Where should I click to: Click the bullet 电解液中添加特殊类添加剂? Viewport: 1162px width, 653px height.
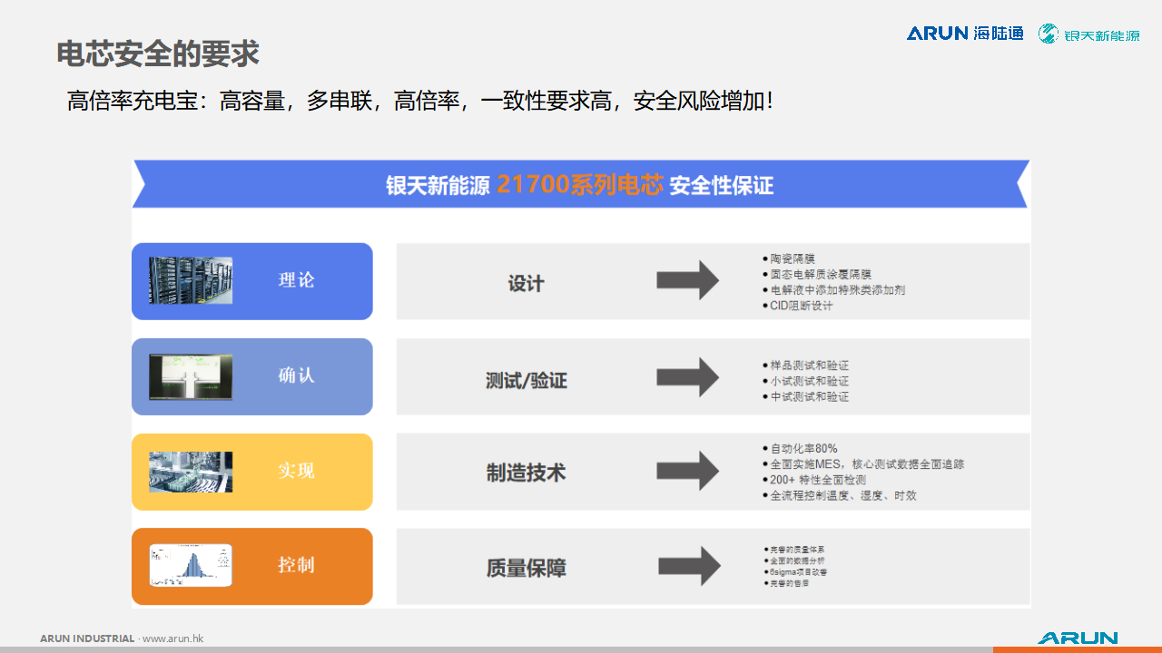tap(833, 290)
